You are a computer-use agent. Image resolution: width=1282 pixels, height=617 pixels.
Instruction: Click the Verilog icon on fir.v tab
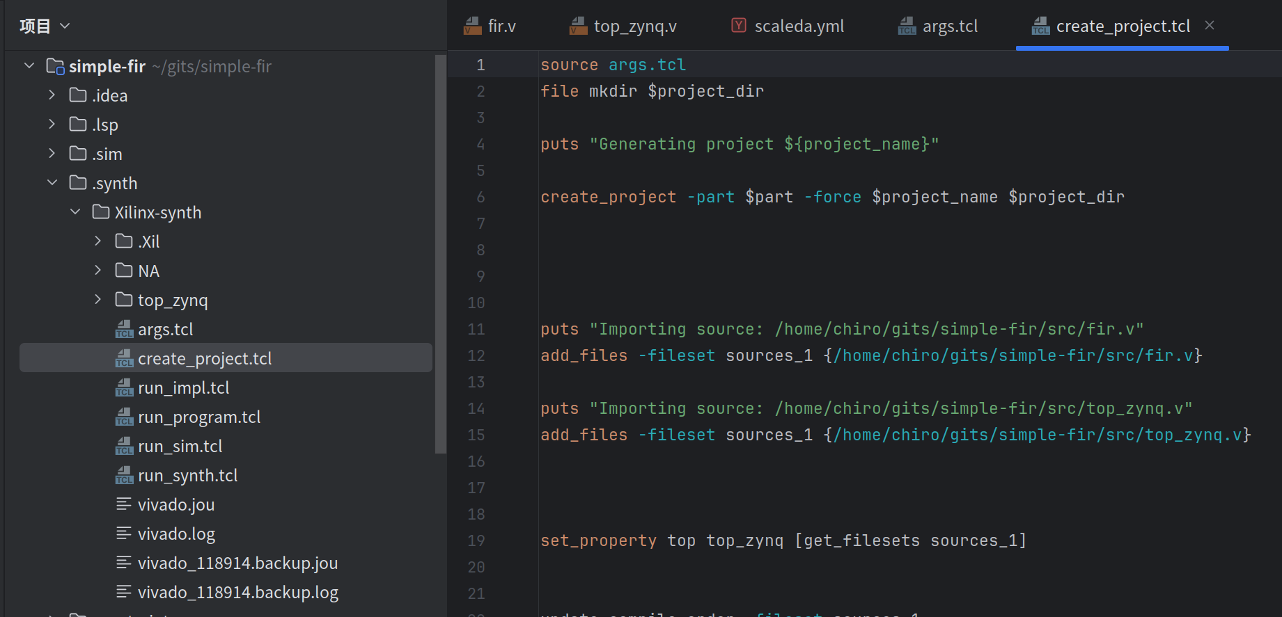point(473,26)
